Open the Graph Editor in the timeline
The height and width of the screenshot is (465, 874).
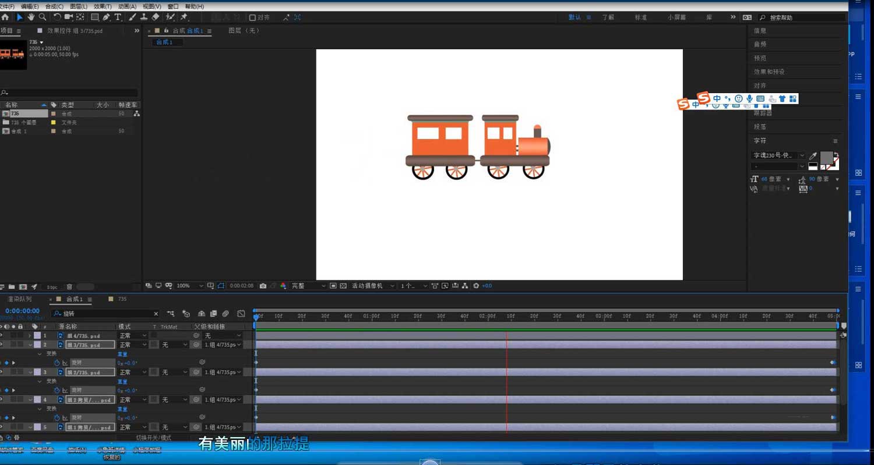(241, 314)
